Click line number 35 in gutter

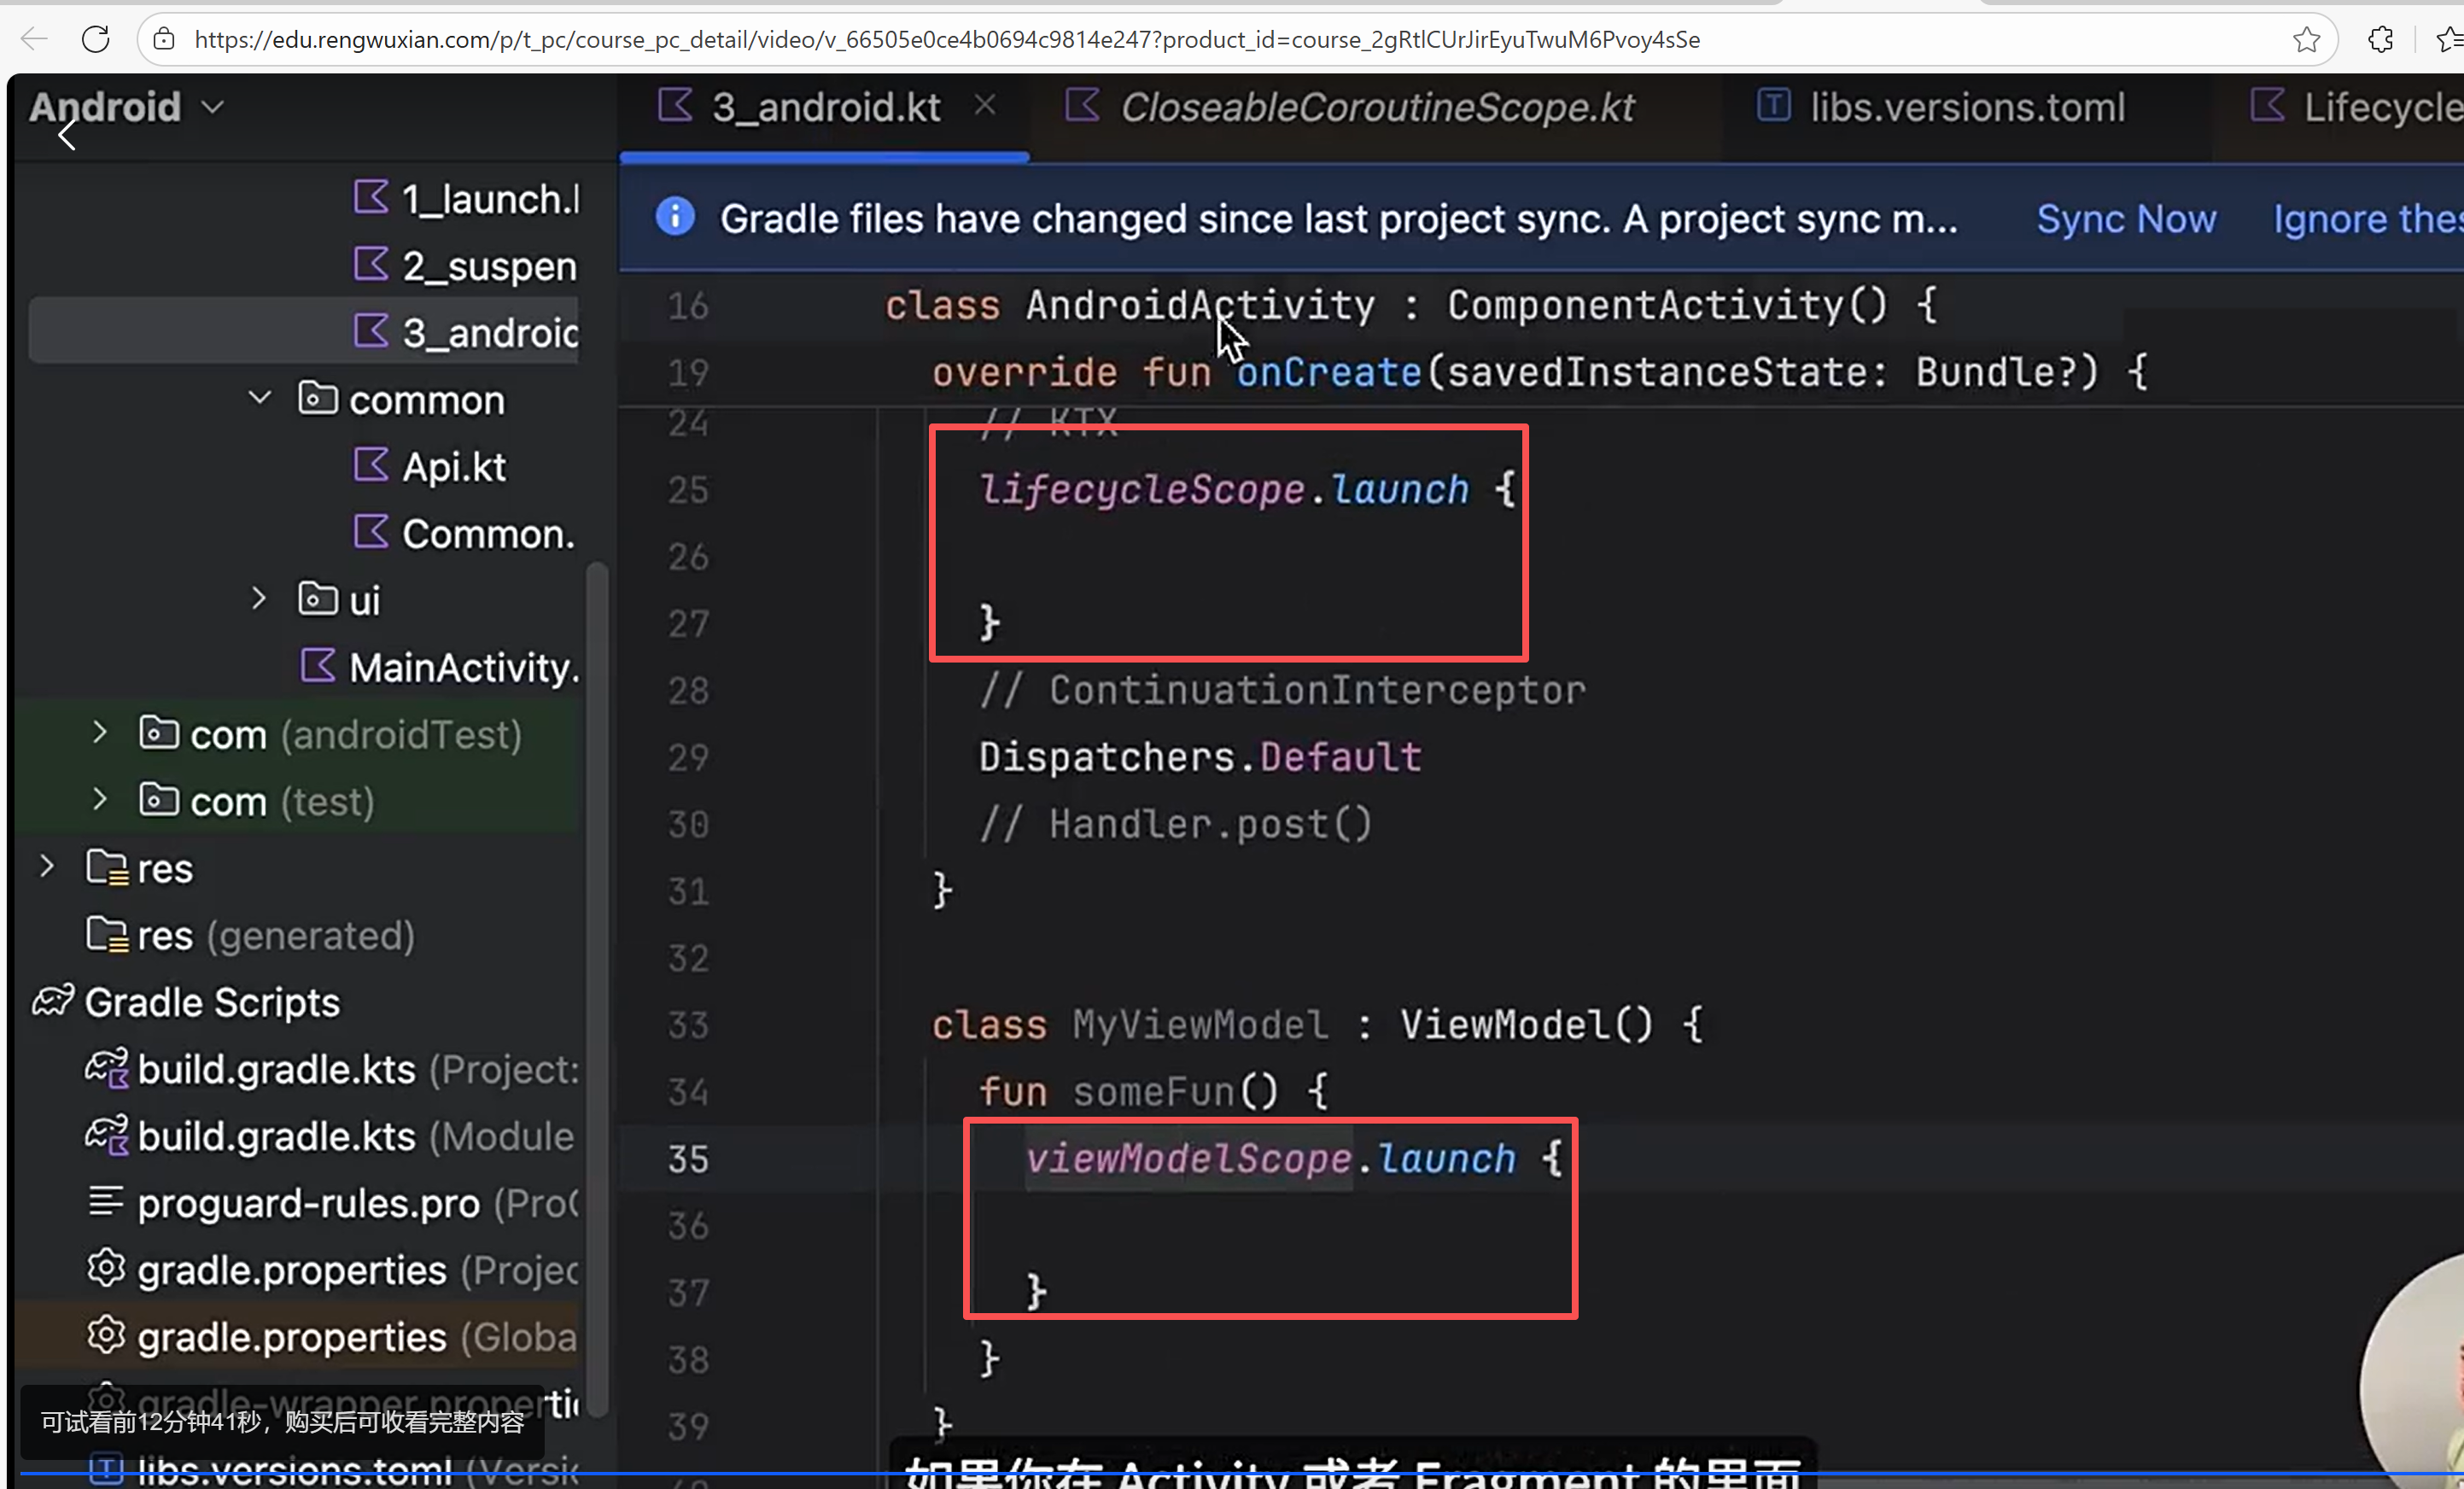[688, 1159]
